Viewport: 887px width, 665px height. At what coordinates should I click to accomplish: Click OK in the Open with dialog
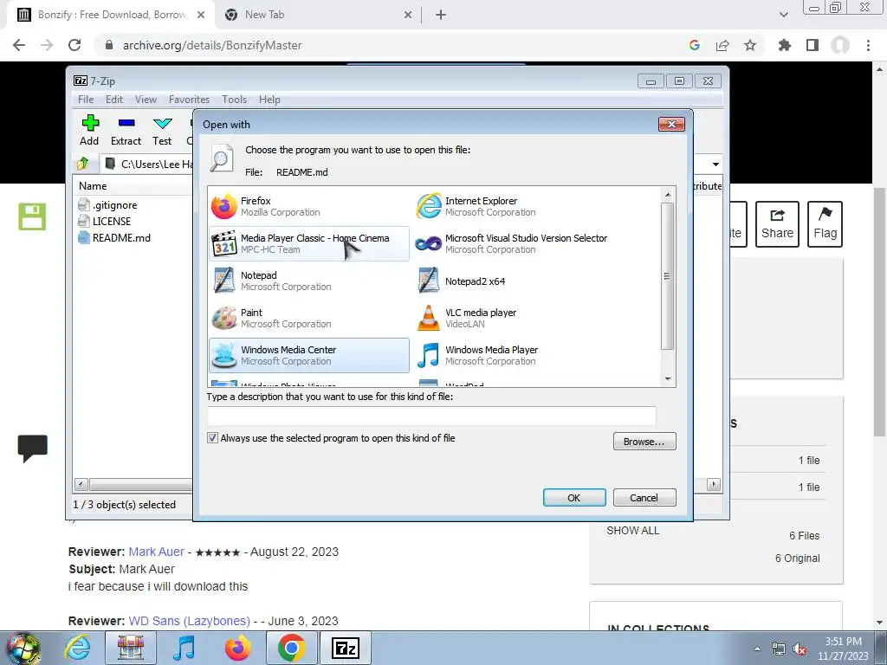(x=574, y=498)
